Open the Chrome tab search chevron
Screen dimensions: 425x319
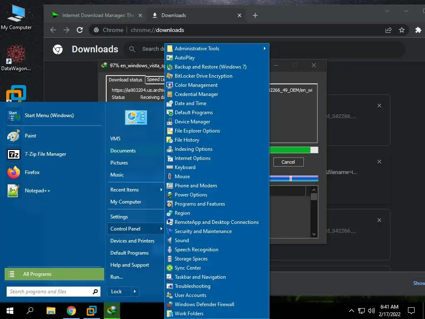pos(387,11)
